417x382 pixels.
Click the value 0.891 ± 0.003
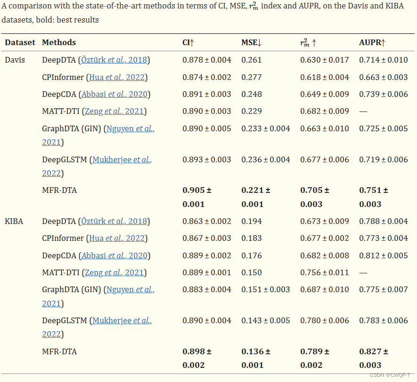coord(207,94)
